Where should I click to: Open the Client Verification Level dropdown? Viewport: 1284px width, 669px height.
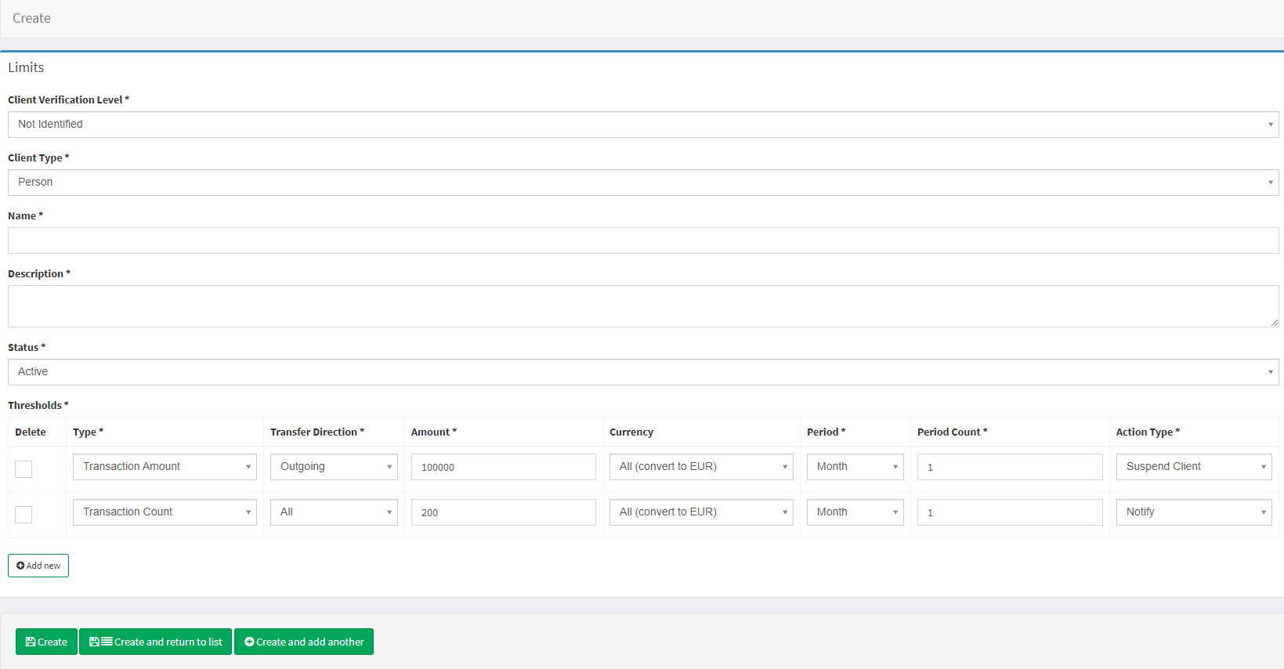coord(642,125)
